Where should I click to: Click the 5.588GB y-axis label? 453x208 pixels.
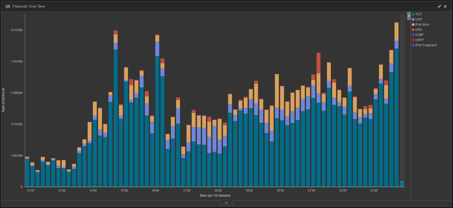(x=17, y=93)
